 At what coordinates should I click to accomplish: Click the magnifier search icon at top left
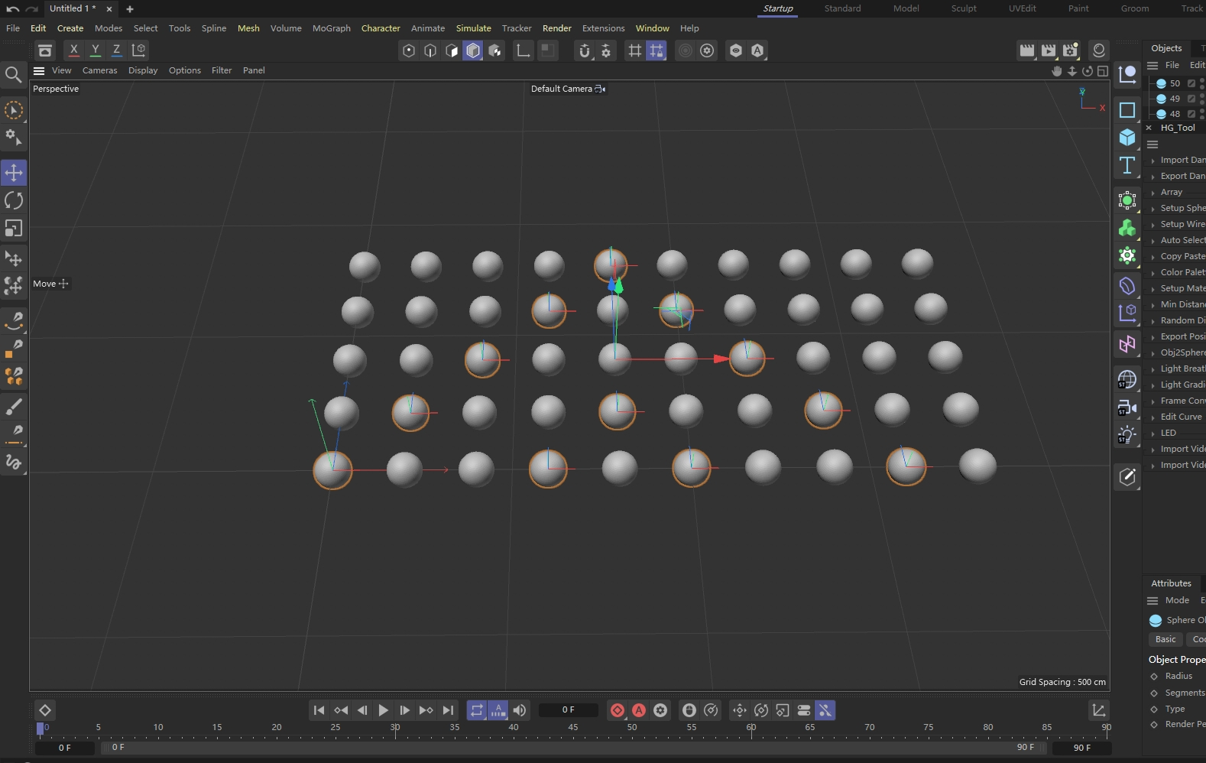[x=13, y=75]
